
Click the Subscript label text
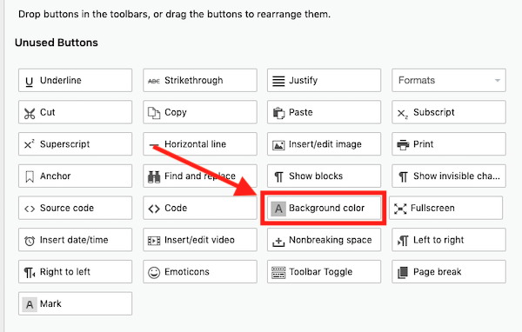click(434, 112)
